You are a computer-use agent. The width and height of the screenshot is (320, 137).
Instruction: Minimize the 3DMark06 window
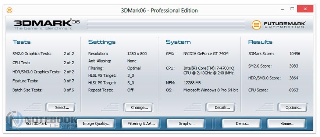[x=282, y=9]
